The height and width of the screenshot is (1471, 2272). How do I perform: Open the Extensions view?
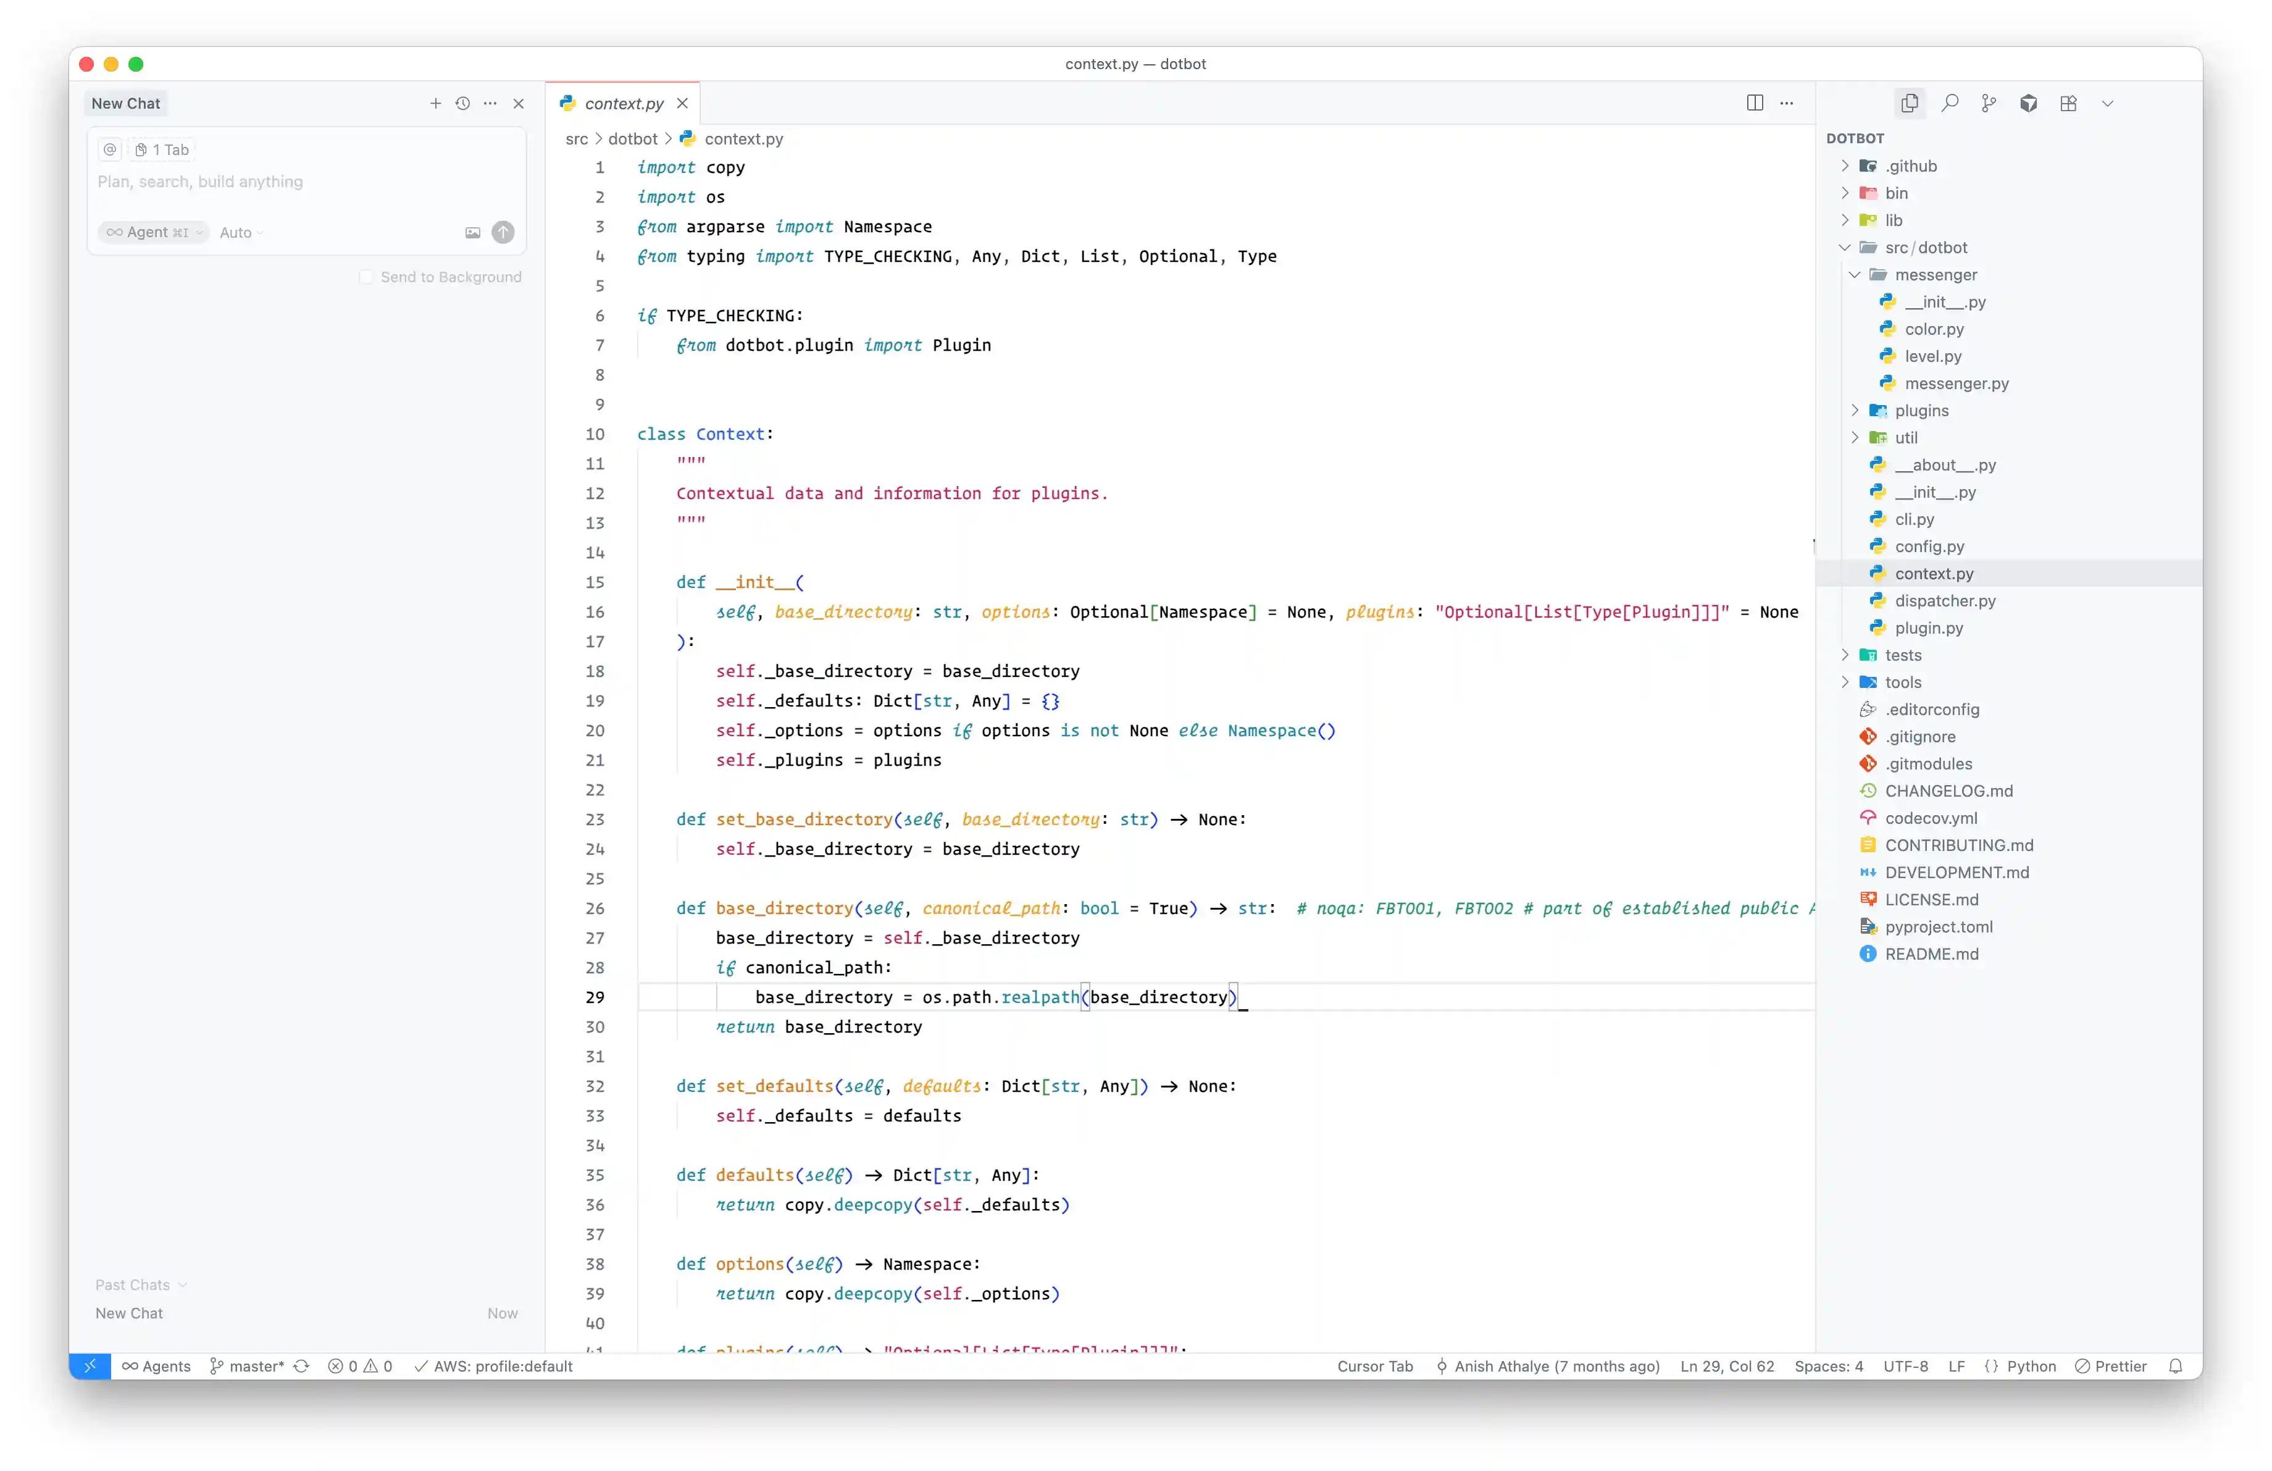click(x=2069, y=103)
